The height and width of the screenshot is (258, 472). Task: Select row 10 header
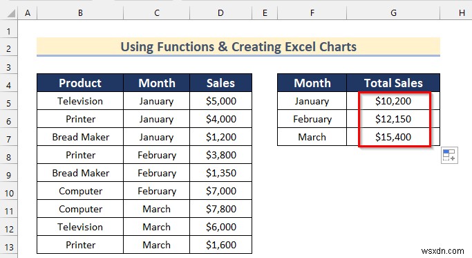tap(9, 191)
